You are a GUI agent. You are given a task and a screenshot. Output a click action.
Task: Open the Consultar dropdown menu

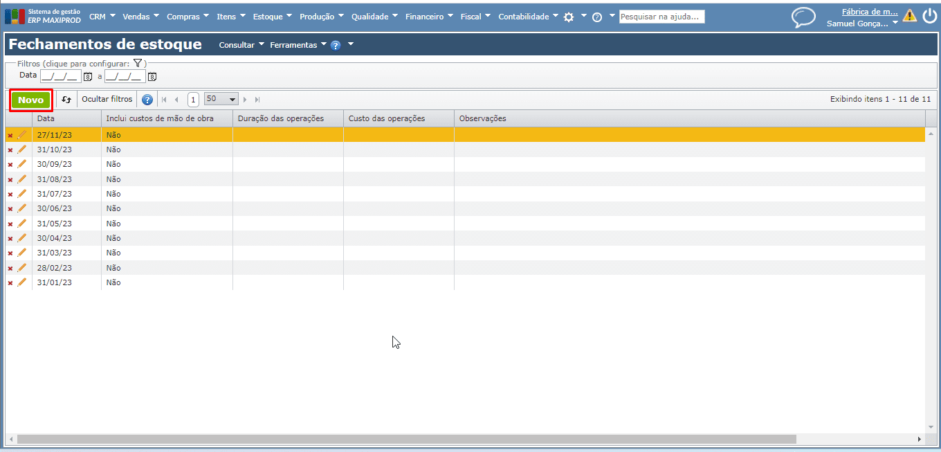(x=241, y=45)
